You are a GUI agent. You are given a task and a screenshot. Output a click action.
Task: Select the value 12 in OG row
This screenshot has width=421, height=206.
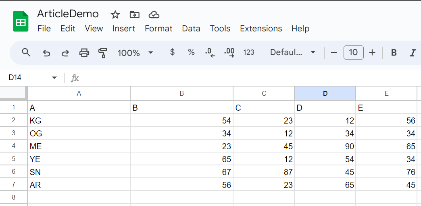(x=264, y=133)
